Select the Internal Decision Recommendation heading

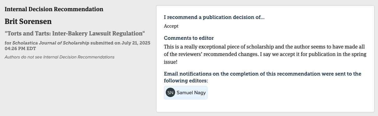click(54, 9)
